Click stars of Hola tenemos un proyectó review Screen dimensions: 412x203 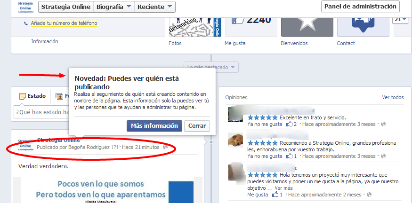coord(262,175)
